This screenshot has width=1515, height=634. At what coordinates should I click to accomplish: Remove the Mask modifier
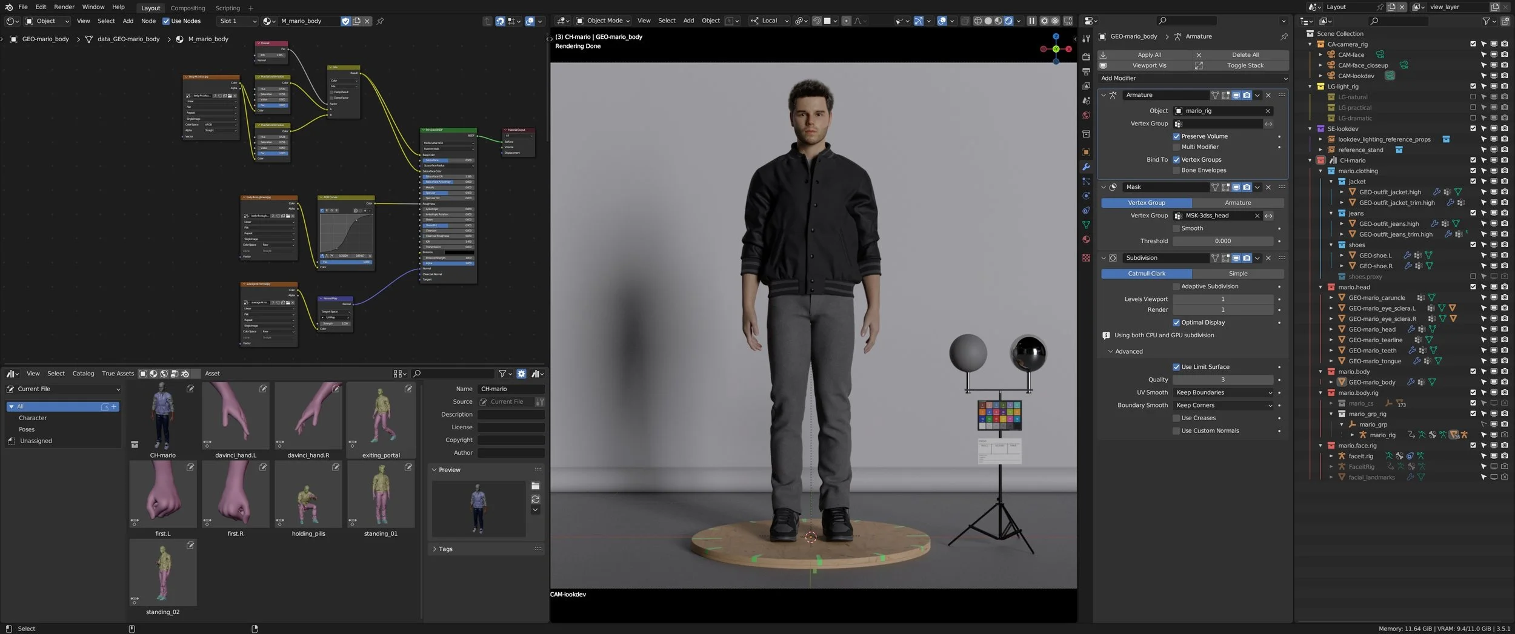click(x=1268, y=187)
